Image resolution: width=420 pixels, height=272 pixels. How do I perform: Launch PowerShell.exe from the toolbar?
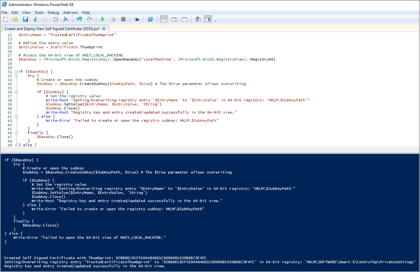pyautogui.click(x=150, y=19)
